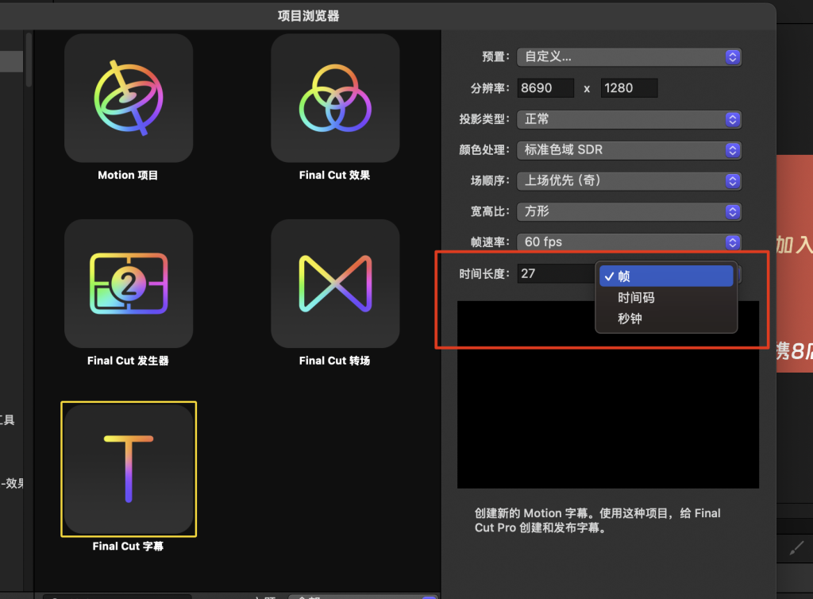Expand the 投影类型 dropdown
This screenshot has width=813, height=599.
click(629, 119)
